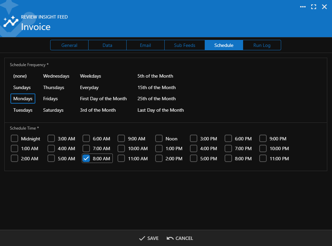This screenshot has width=332, height=246.
Task: Open the more options ellipsis menu
Action: [x=303, y=7]
